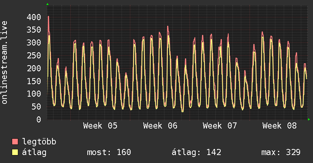Click the 'max: 329' statistic
The image size is (313, 163).
[x=281, y=152]
